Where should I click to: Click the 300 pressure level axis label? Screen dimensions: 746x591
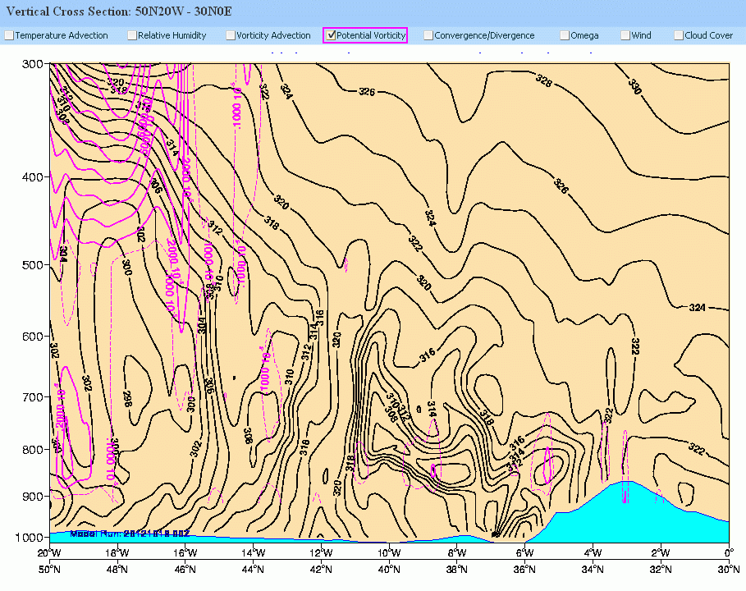coord(33,64)
